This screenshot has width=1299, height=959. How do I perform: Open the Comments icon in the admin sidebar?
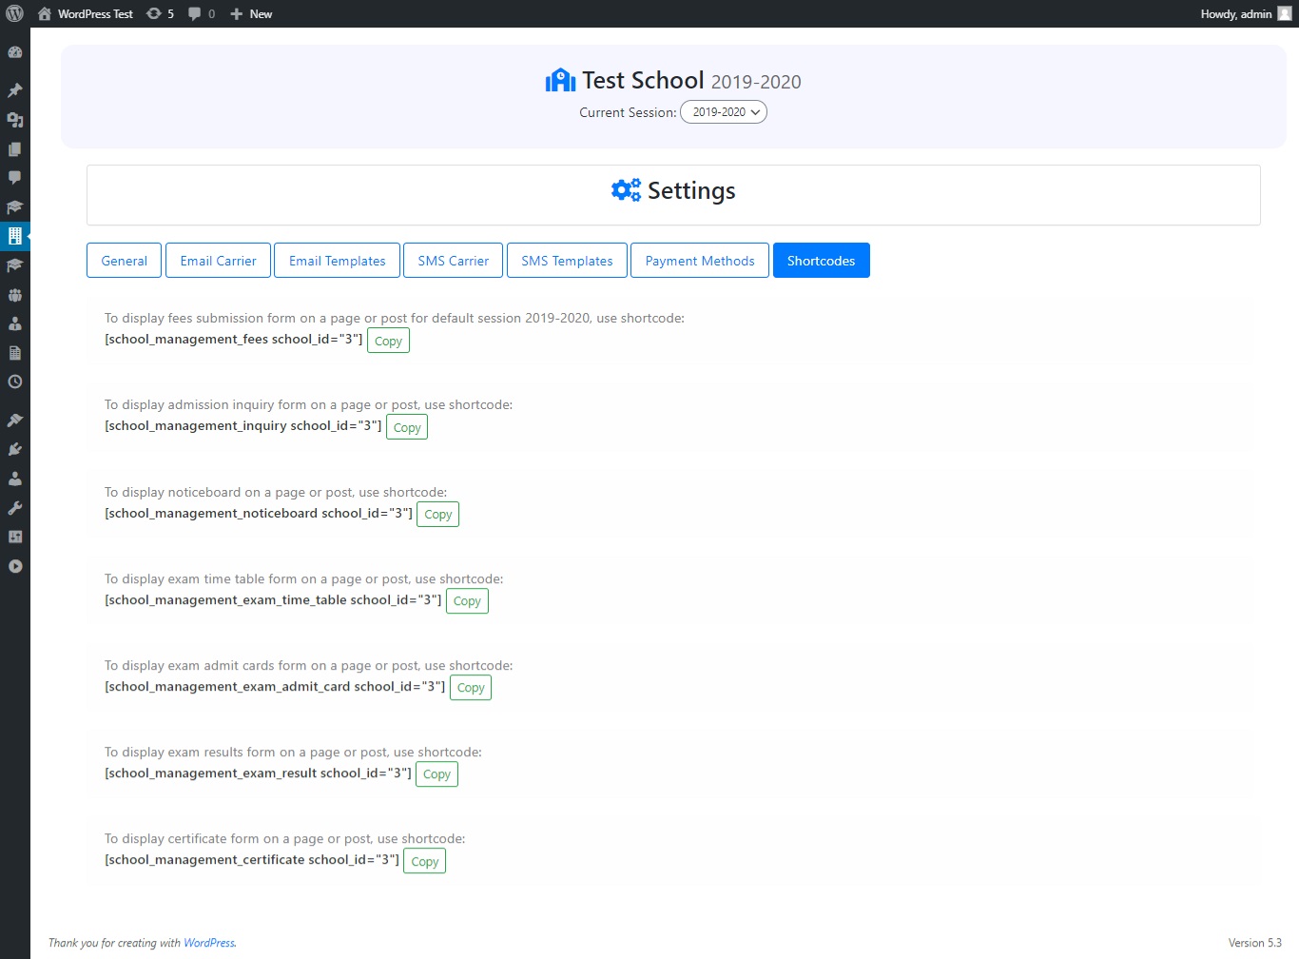[14, 177]
